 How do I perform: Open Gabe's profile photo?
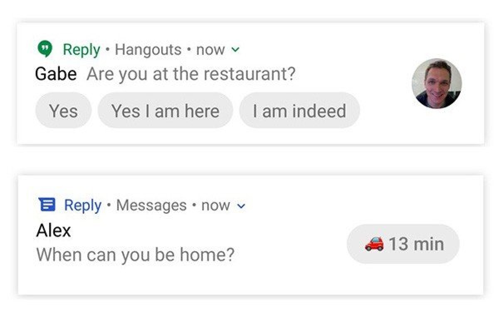pyautogui.click(x=437, y=83)
